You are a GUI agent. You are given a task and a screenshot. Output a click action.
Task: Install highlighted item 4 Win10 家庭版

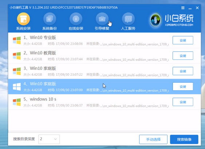point(183,87)
